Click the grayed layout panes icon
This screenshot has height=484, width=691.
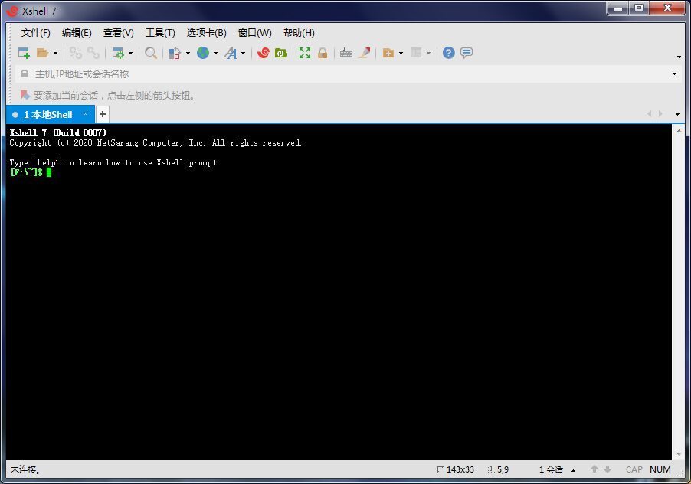pos(415,53)
